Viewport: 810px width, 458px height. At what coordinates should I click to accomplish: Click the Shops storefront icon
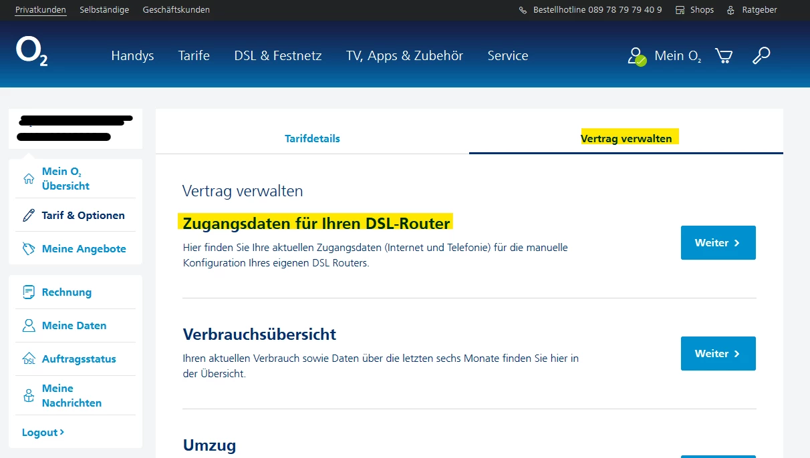(x=680, y=10)
